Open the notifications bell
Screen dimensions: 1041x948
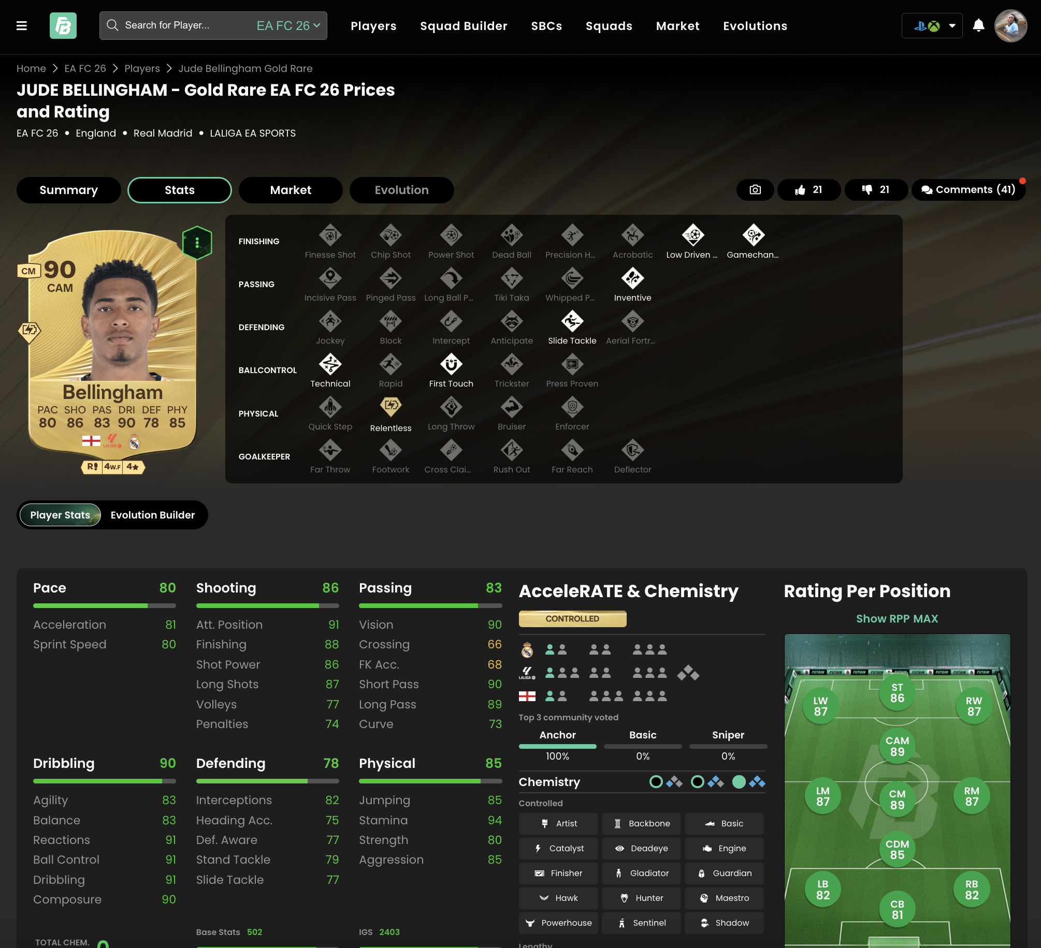[978, 25]
